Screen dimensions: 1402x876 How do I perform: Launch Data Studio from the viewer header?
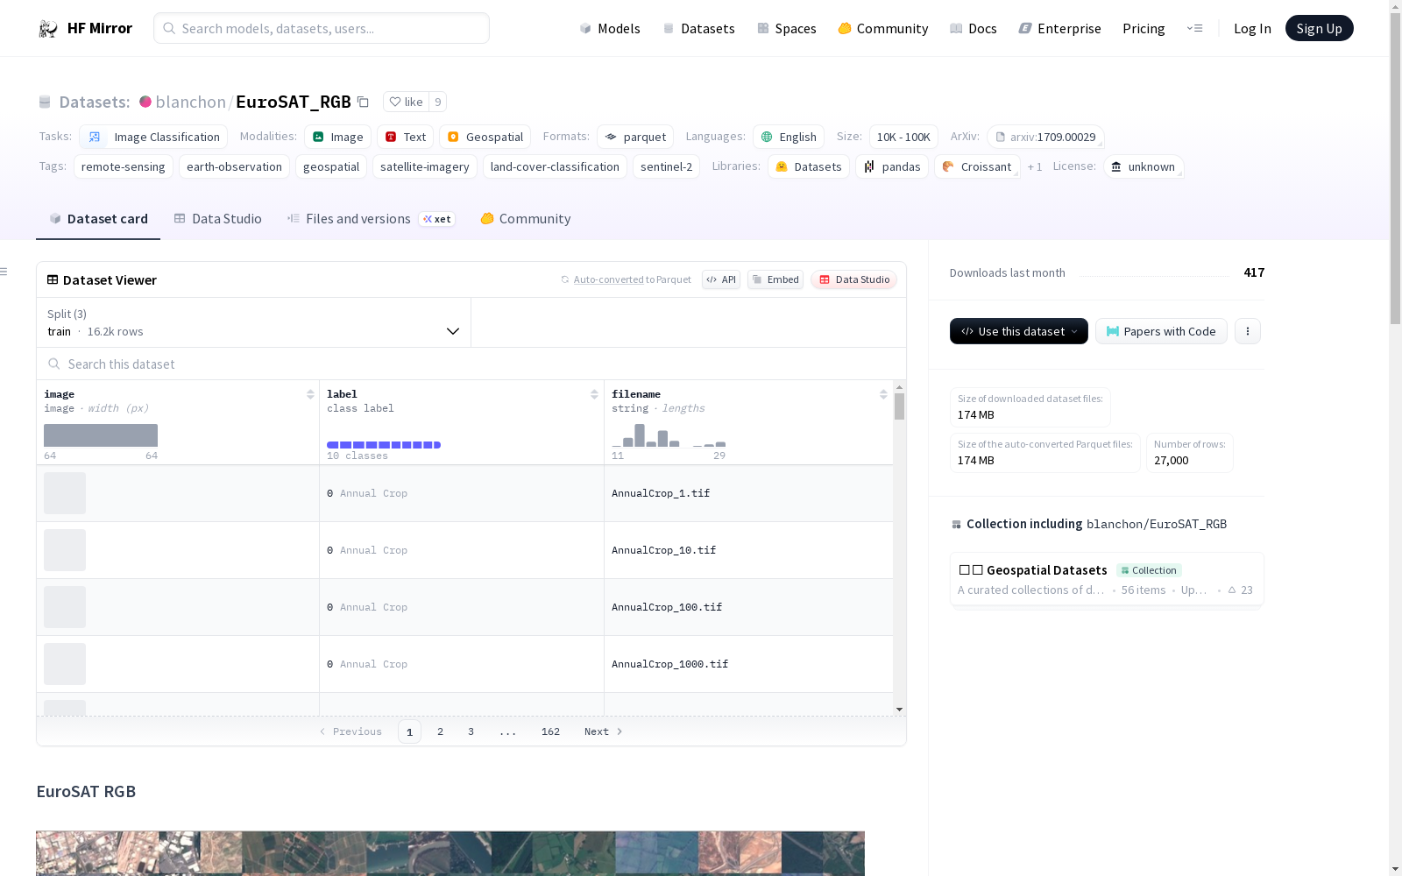pyautogui.click(x=854, y=279)
